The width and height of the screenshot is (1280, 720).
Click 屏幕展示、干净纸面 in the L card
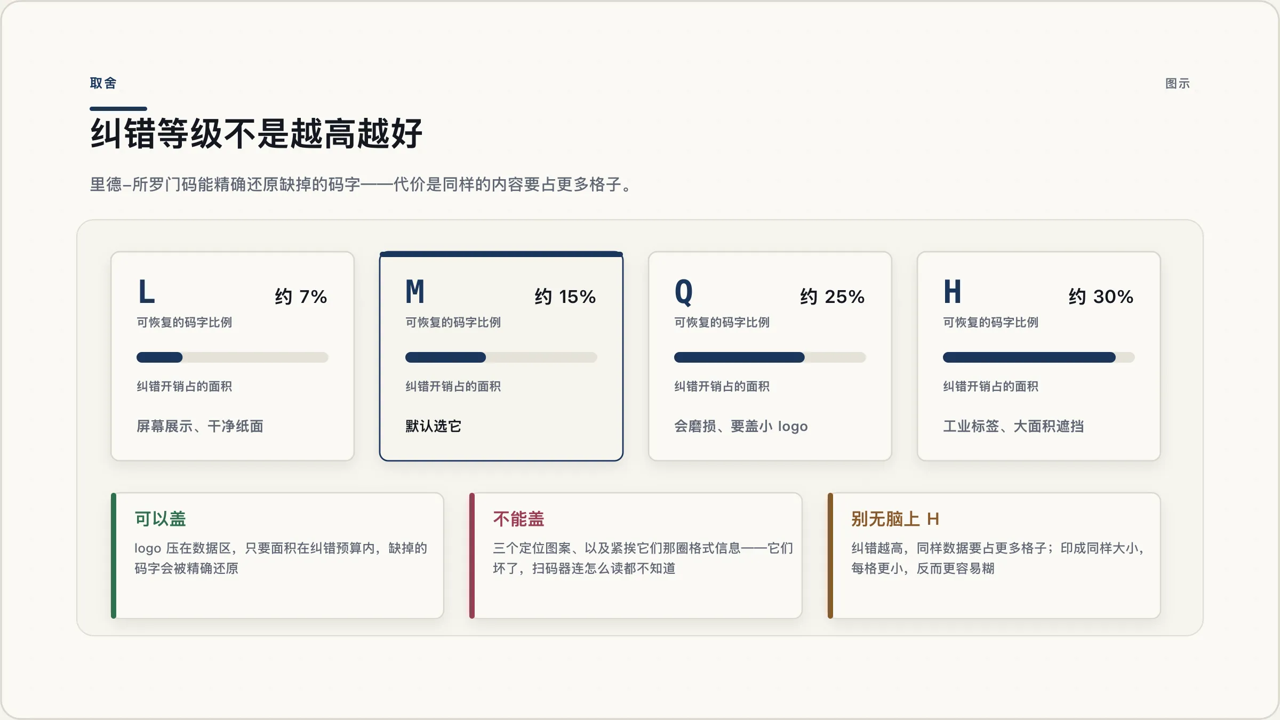(x=200, y=426)
